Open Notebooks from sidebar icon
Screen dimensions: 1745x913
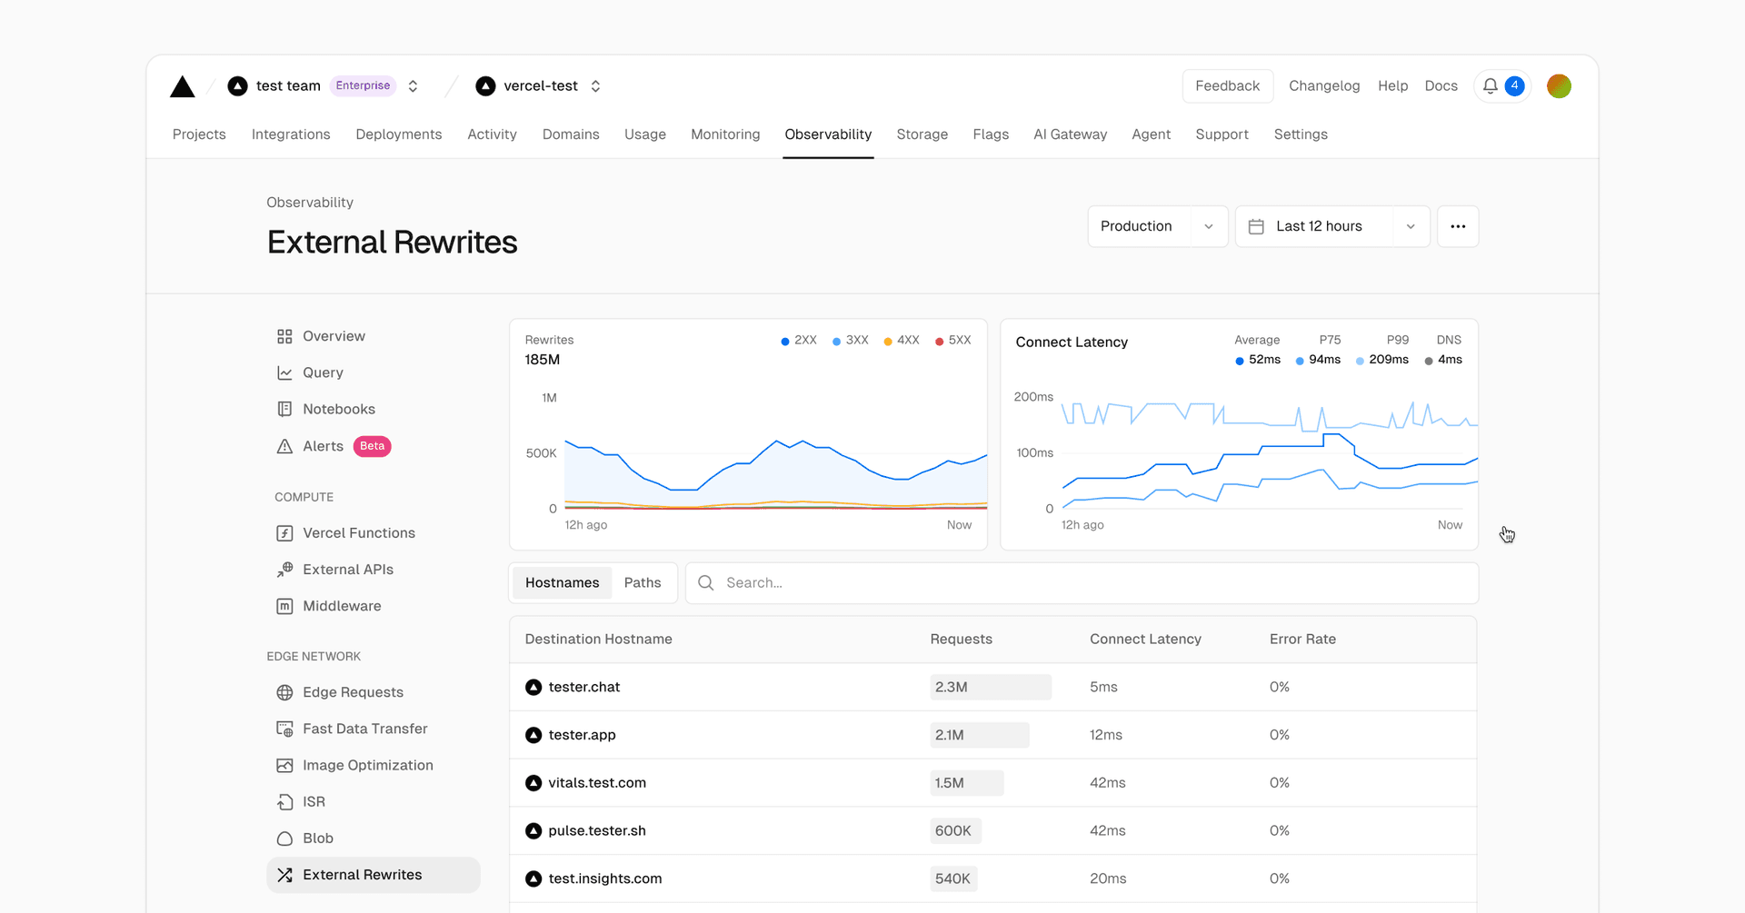pyautogui.click(x=284, y=410)
